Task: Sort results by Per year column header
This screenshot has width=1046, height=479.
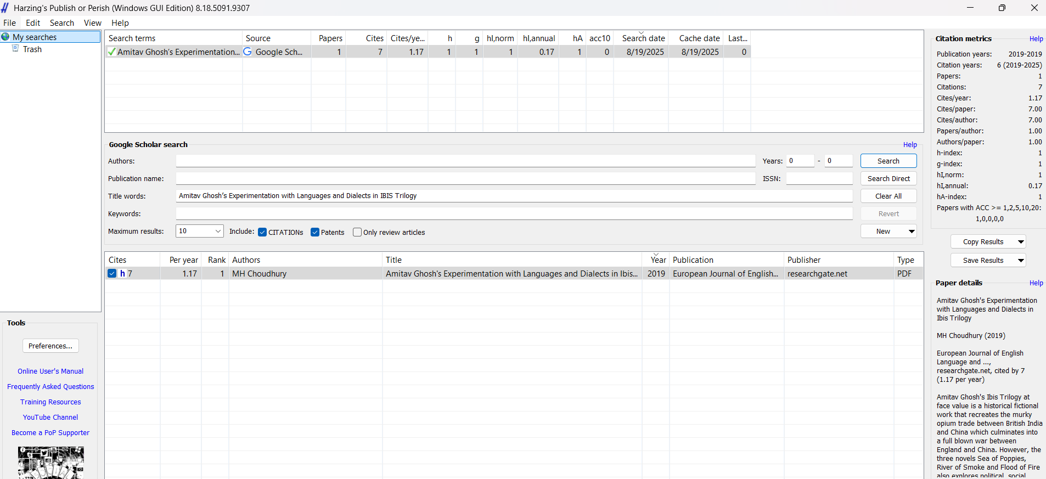Action: tap(181, 260)
